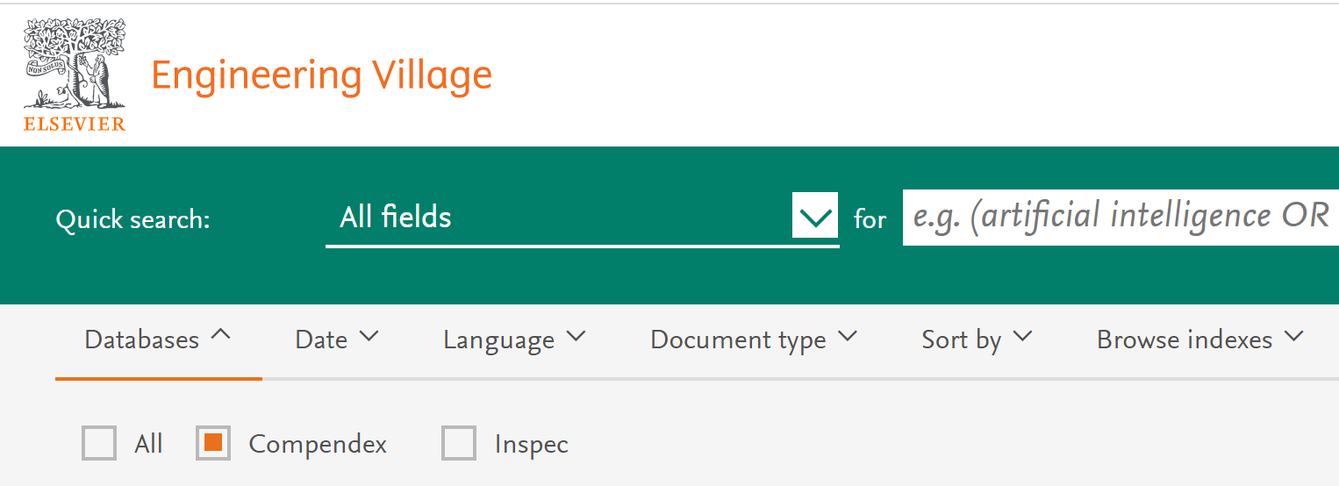Click the chevron next to Document type
This screenshot has height=486, width=1339.
[848, 336]
